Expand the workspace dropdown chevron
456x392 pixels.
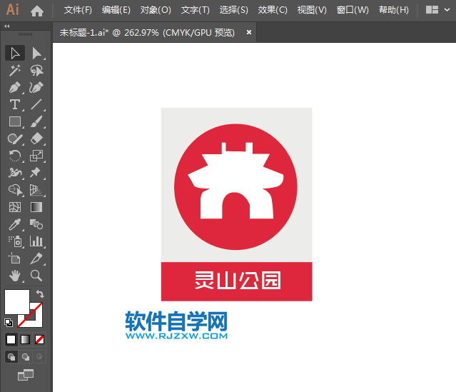447,10
